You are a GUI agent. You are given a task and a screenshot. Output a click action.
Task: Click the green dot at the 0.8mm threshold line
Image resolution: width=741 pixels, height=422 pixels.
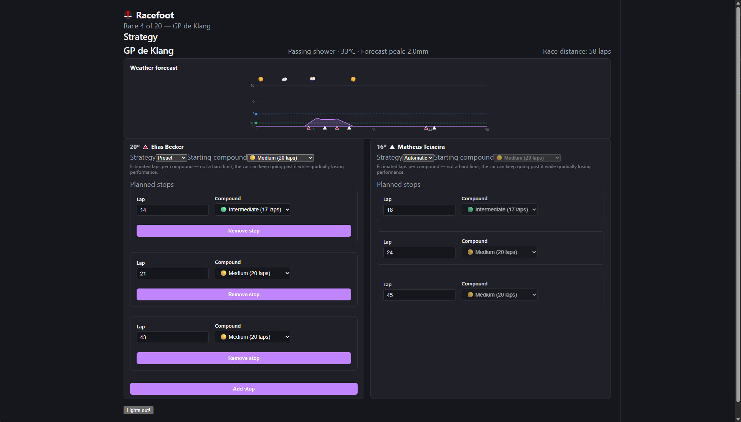coord(256,123)
